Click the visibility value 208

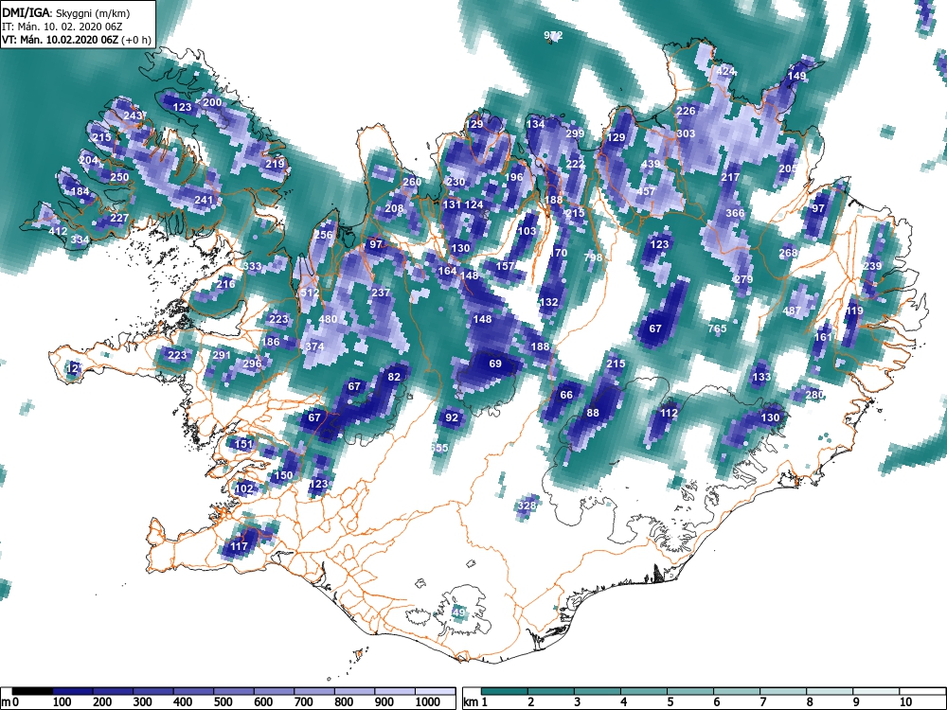(394, 208)
